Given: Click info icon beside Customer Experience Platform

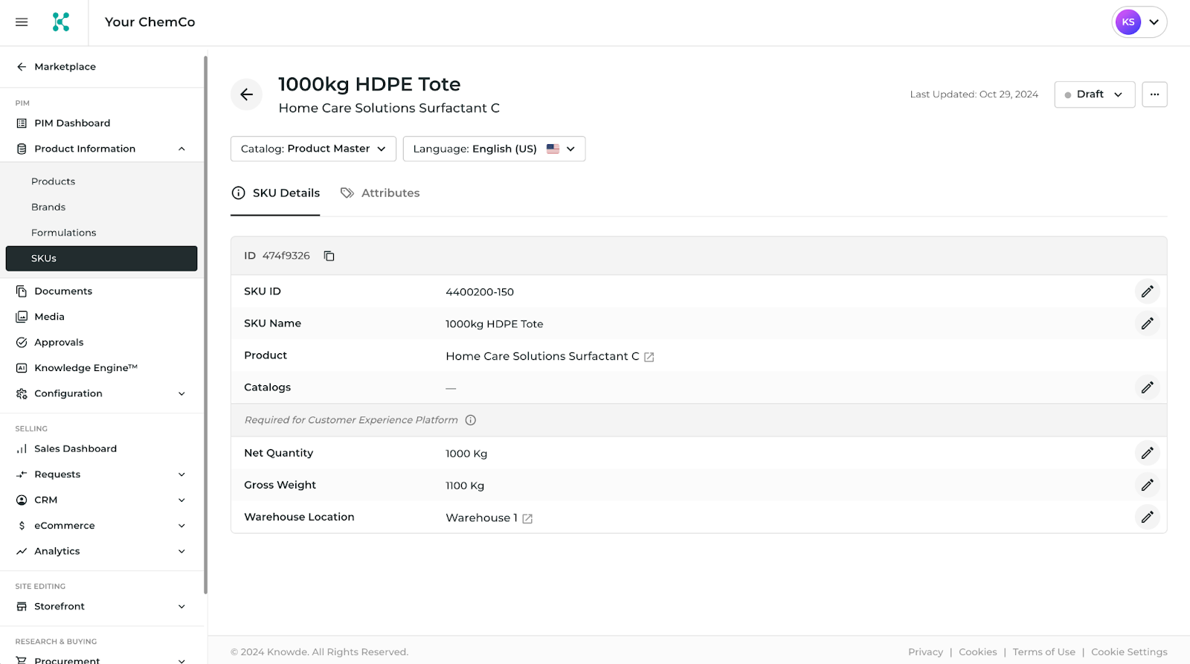Looking at the screenshot, I should [471, 420].
